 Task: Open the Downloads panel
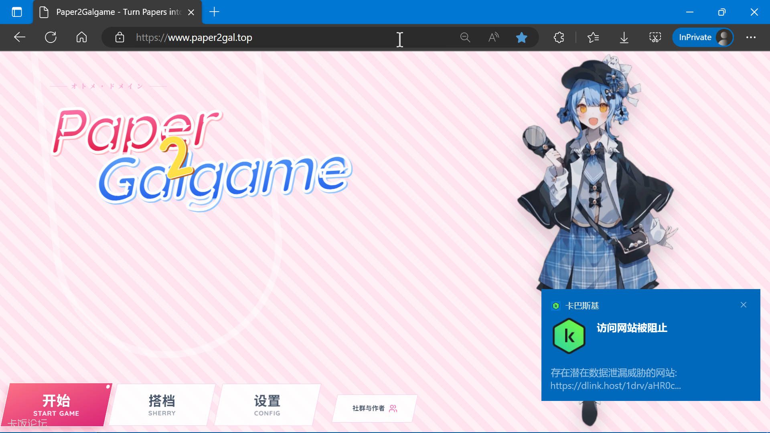coord(624,37)
